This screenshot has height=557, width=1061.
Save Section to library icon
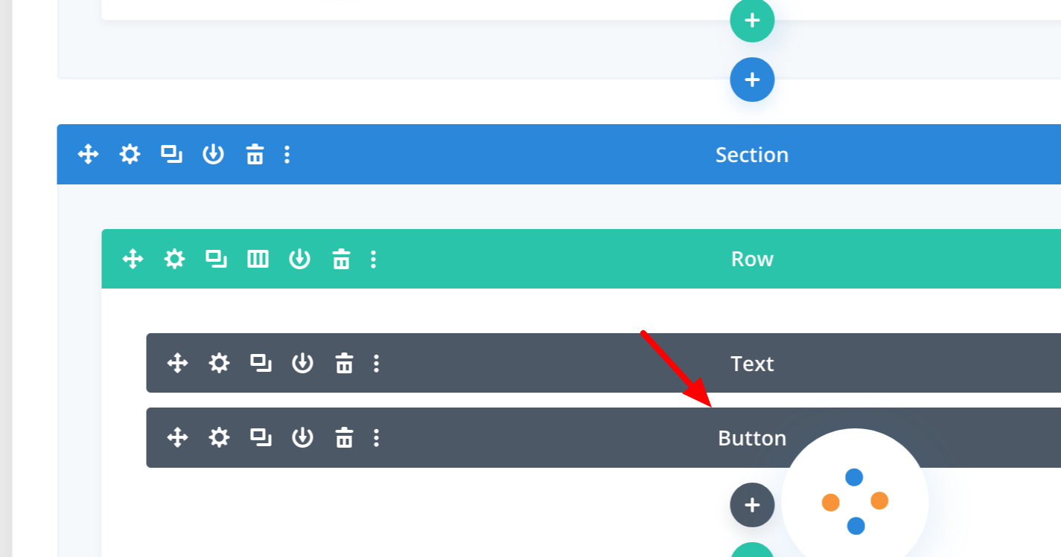coord(214,155)
